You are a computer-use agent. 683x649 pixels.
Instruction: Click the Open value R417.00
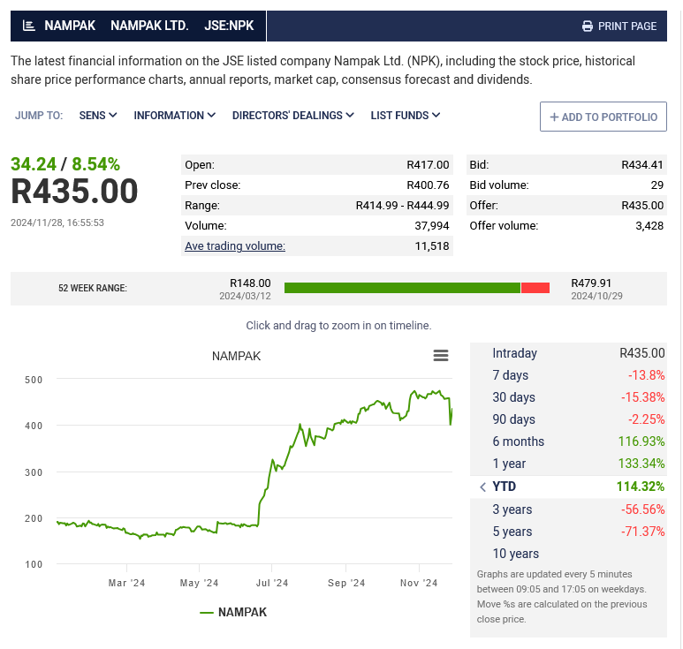[428, 165]
